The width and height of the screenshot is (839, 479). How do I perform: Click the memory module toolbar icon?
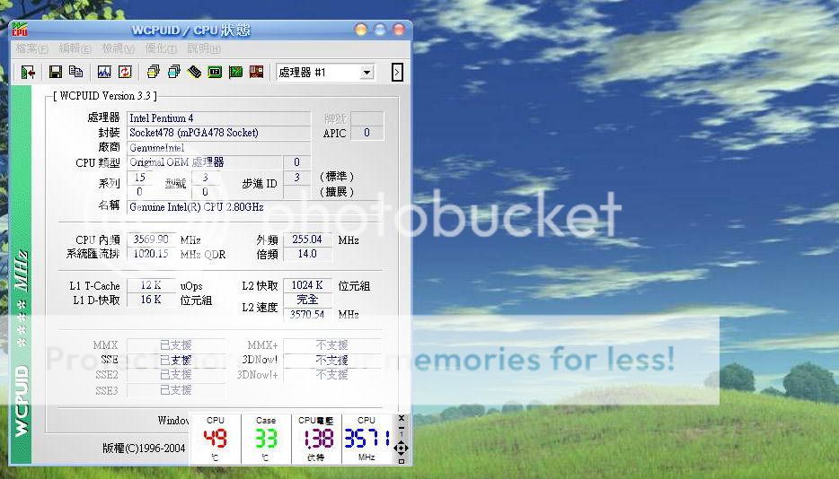(x=194, y=72)
